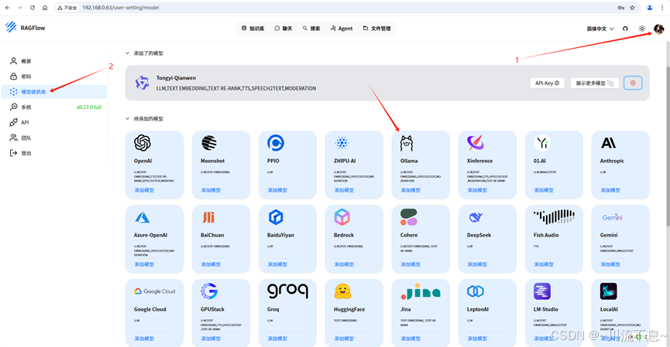Click the 01.AI logo icon
The height and width of the screenshot is (347, 670).
542,143
